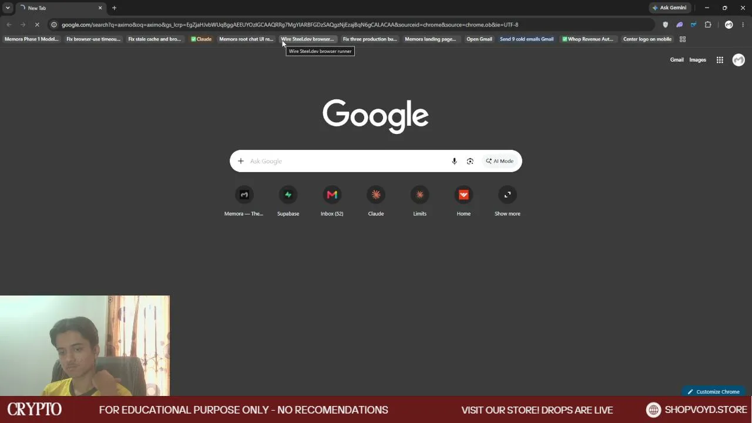
Task: Click the Customize Chrome button
Action: [714, 392]
